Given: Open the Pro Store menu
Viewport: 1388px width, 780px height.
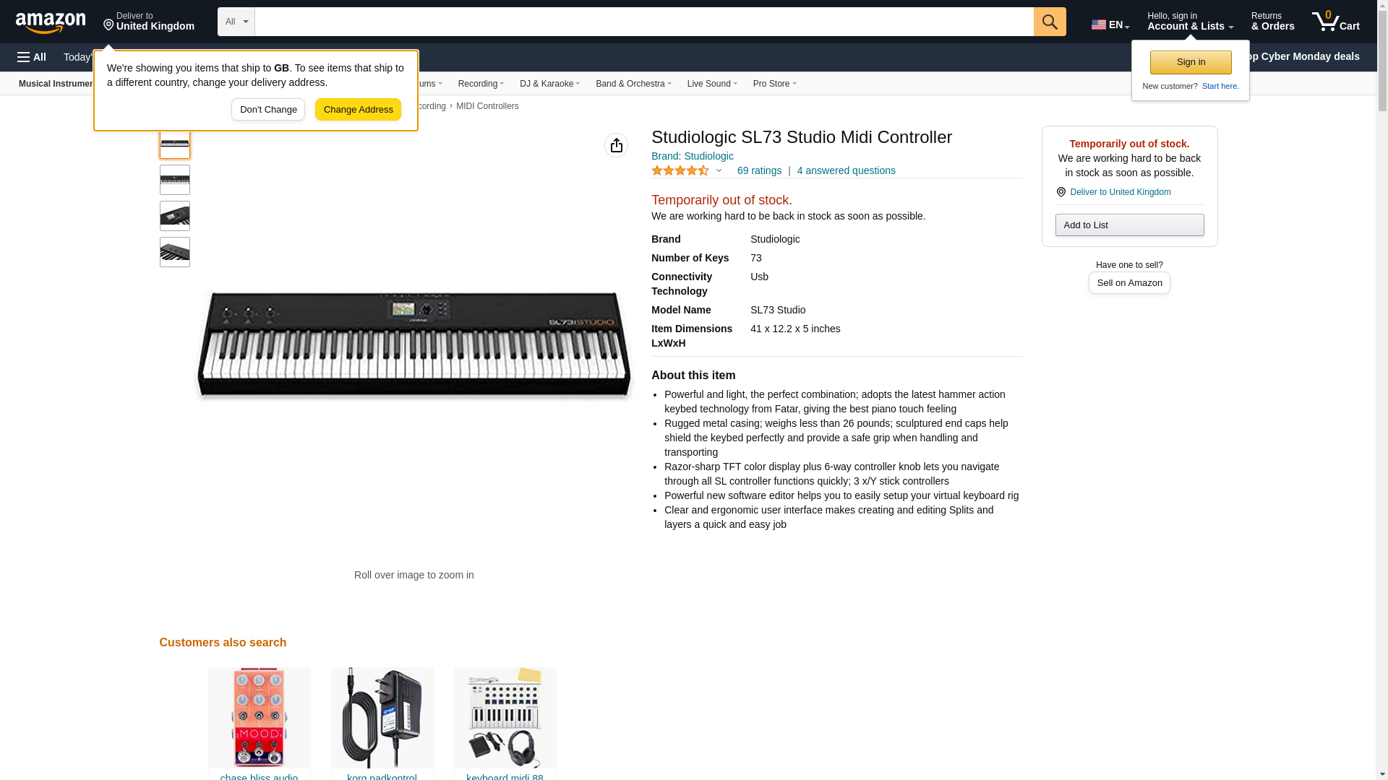Looking at the screenshot, I should click(774, 84).
